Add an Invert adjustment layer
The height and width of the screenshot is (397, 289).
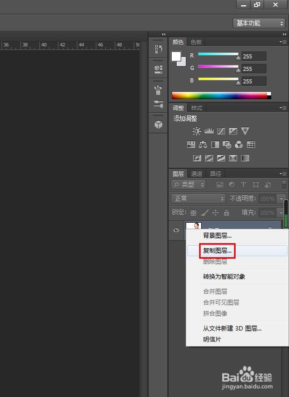[x=197, y=158]
